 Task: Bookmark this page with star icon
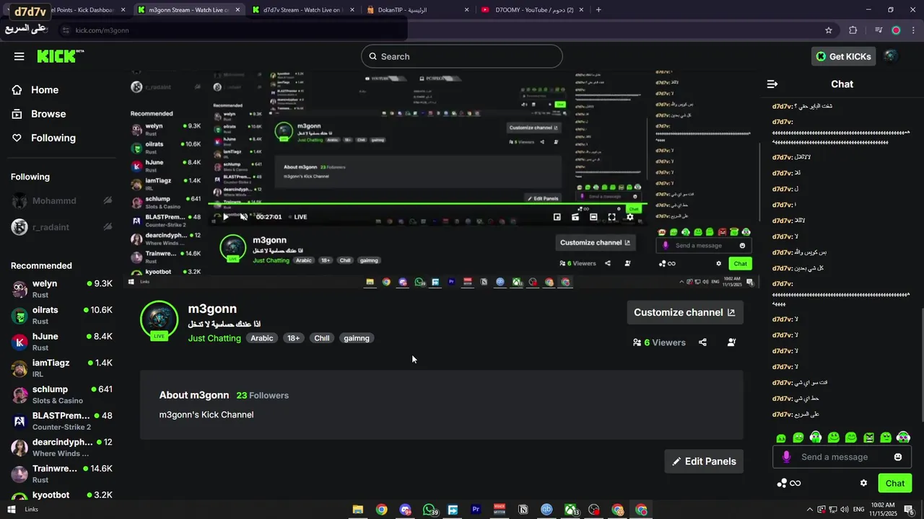coord(829,30)
